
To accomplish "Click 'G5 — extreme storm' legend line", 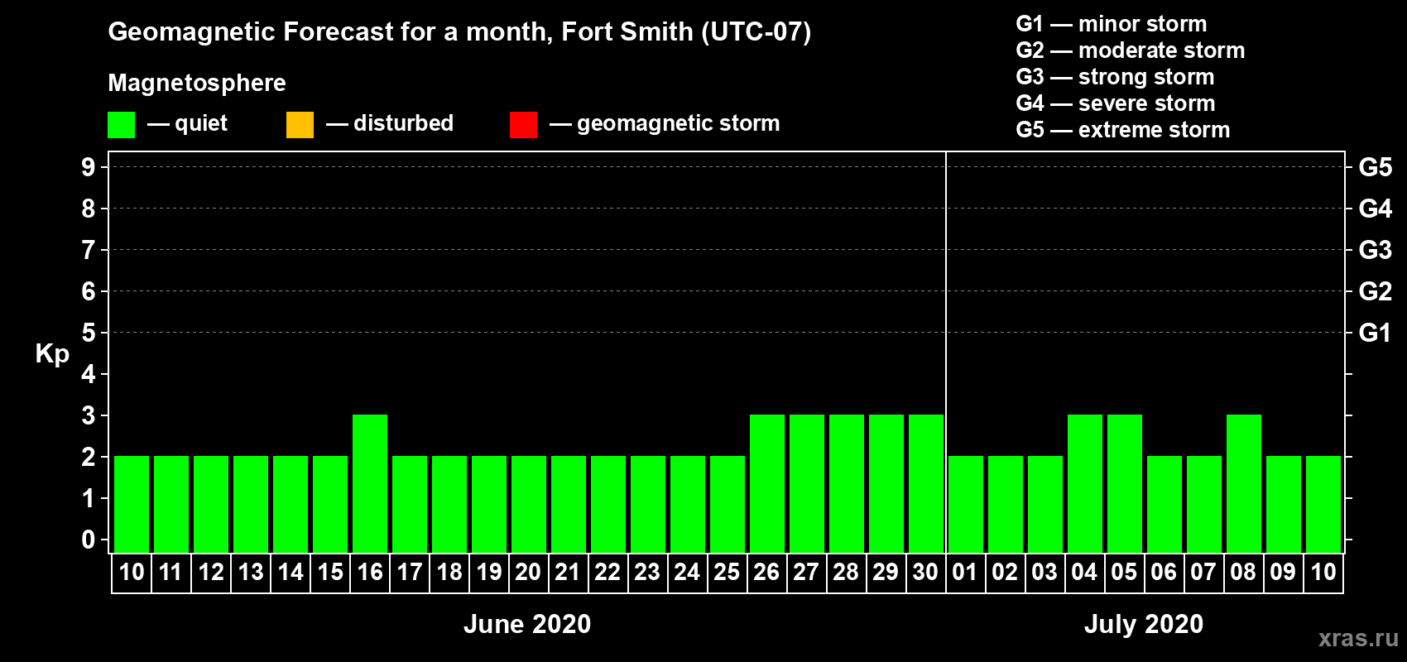I will click(1123, 130).
